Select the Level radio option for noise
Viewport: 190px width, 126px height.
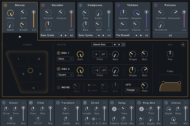(89, 91)
